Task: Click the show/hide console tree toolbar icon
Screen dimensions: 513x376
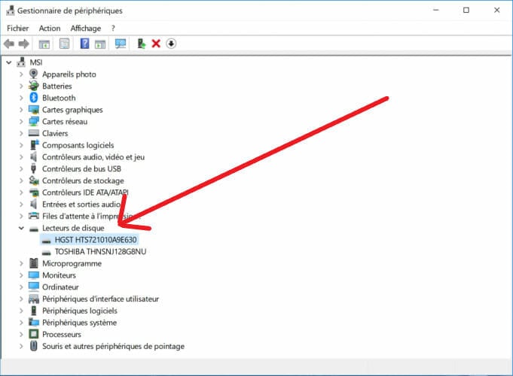Action: pos(44,44)
